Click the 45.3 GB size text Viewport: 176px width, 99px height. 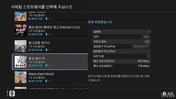coord(38,34)
